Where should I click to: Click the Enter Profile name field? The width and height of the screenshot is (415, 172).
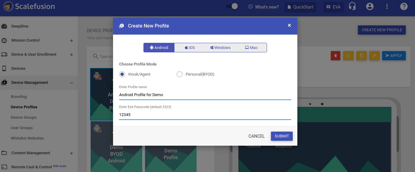coord(205,95)
